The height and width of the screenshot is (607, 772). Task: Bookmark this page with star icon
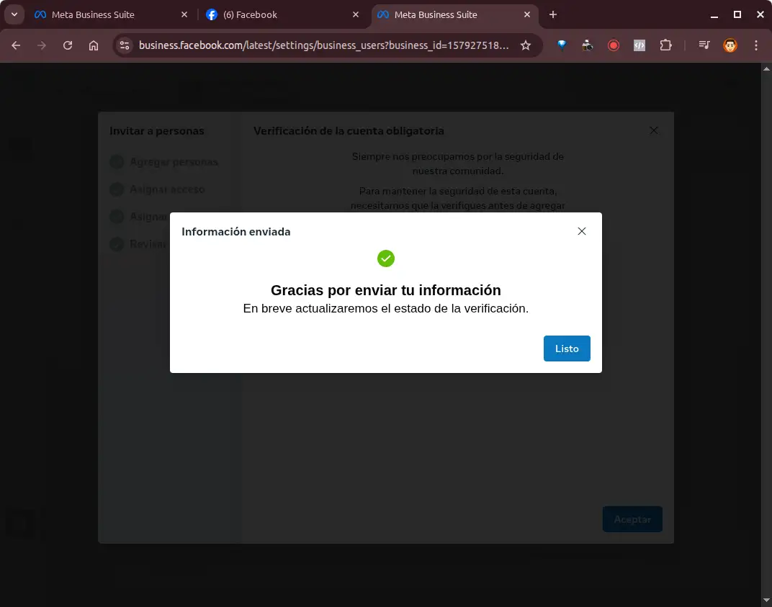coord(526,45)
